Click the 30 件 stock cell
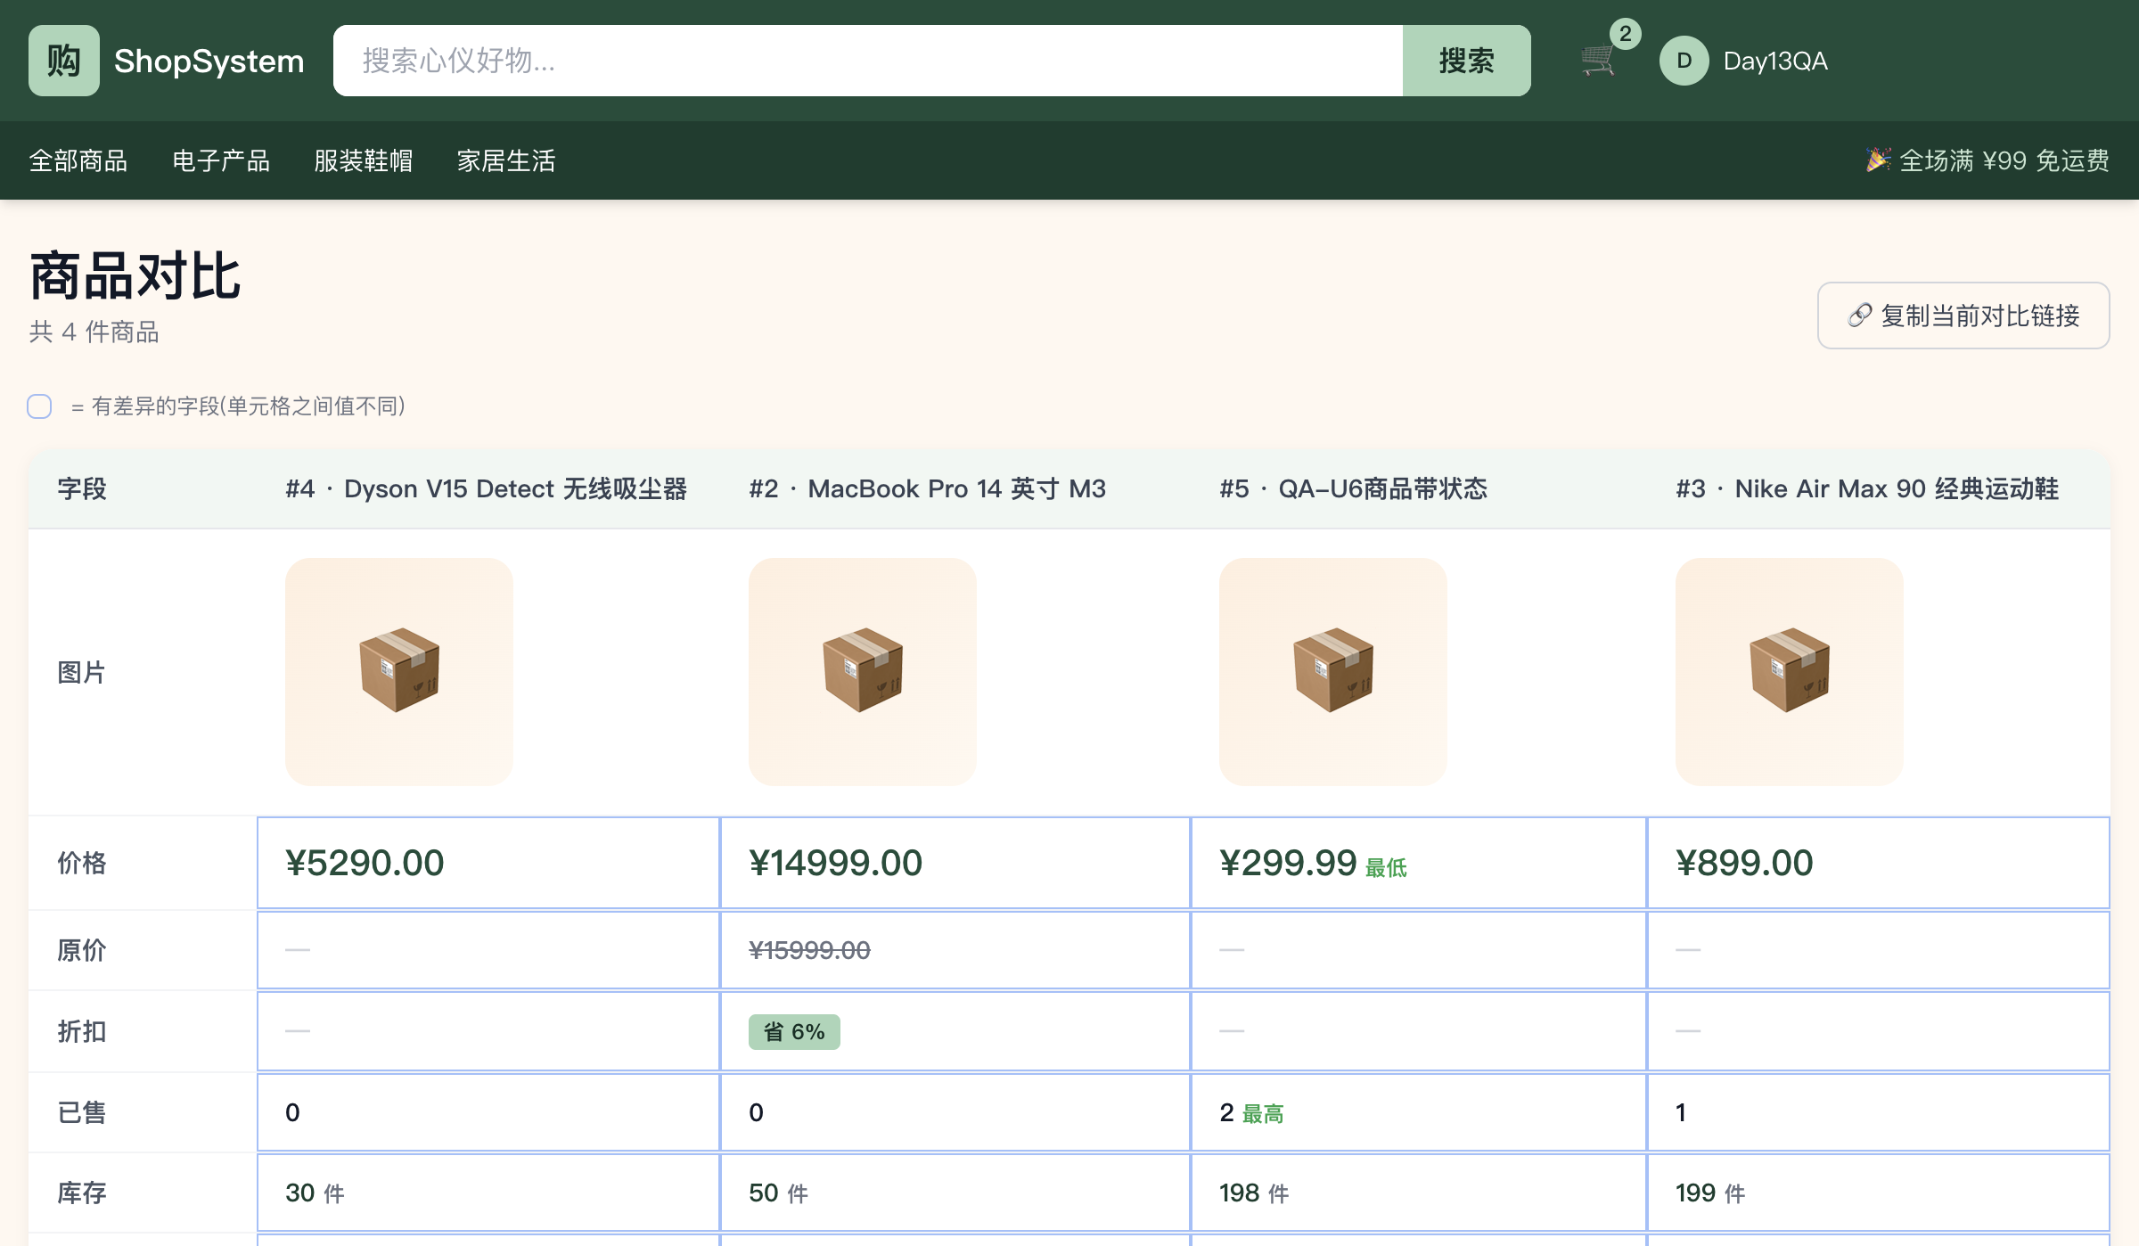Viewport: 2139px width, 1246px height. click(x=488, y=1193)
